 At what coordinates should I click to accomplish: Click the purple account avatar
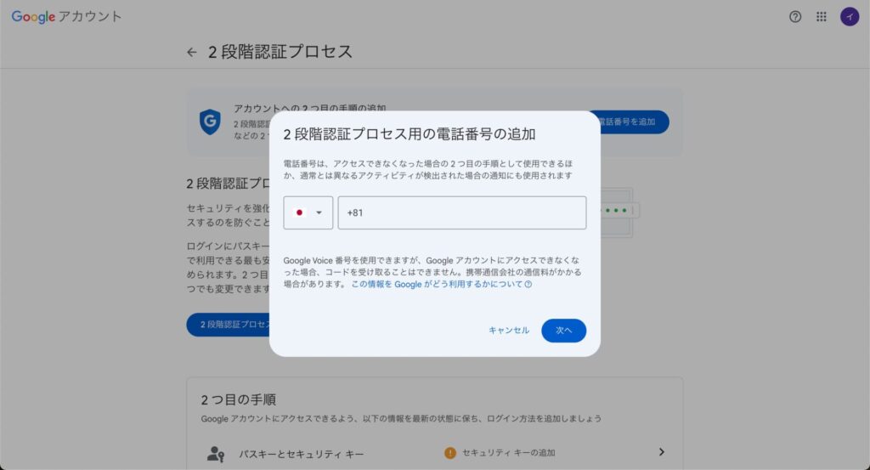pyautogui.click(x=850, y=17)
